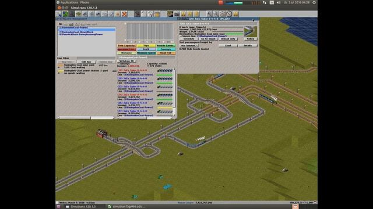Screen dimensions: 373x209
Task: Click the Edit line button
Action: click(x=86, y=62)
